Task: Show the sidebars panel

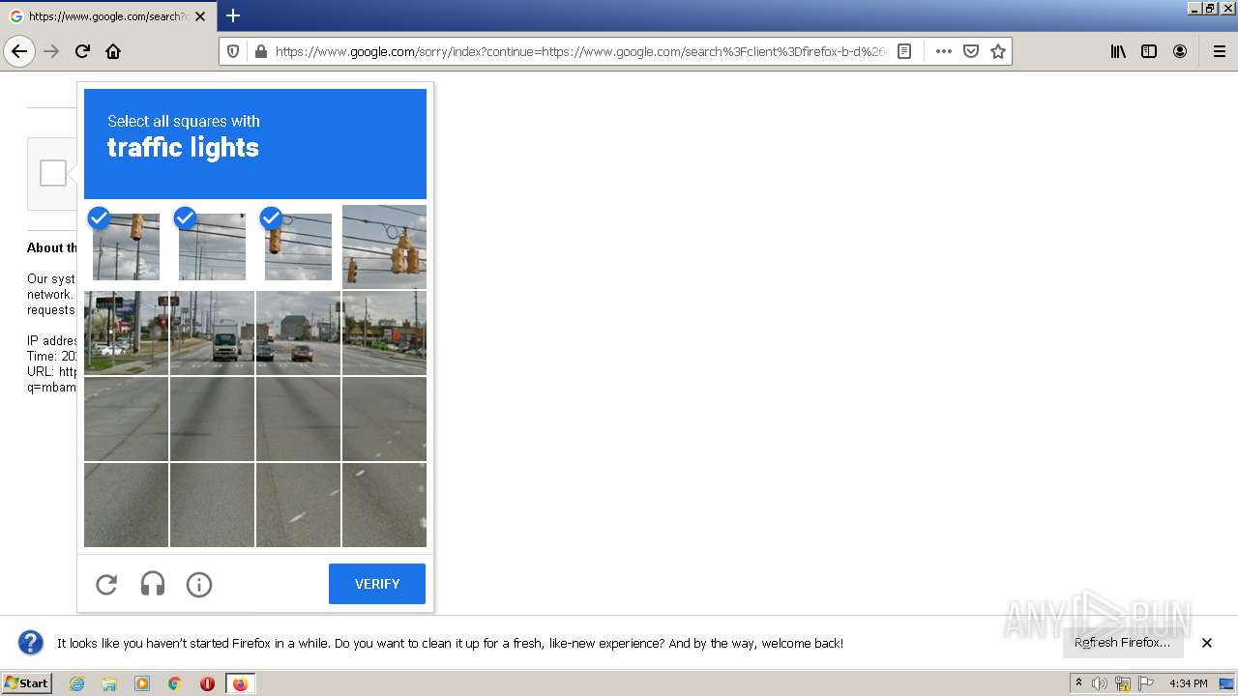Action: tap(1149, 51)
